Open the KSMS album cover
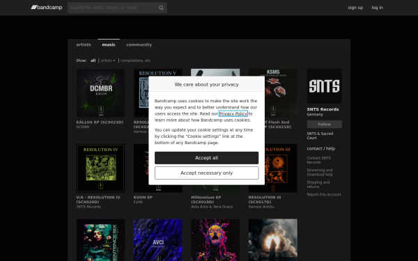 point(281,93)
